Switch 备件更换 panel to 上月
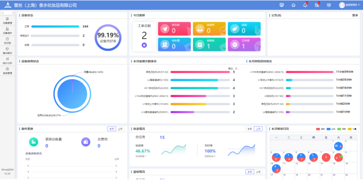Image resolution: width=363 pixels, height=180 pixels. click(x=120, y=129)
